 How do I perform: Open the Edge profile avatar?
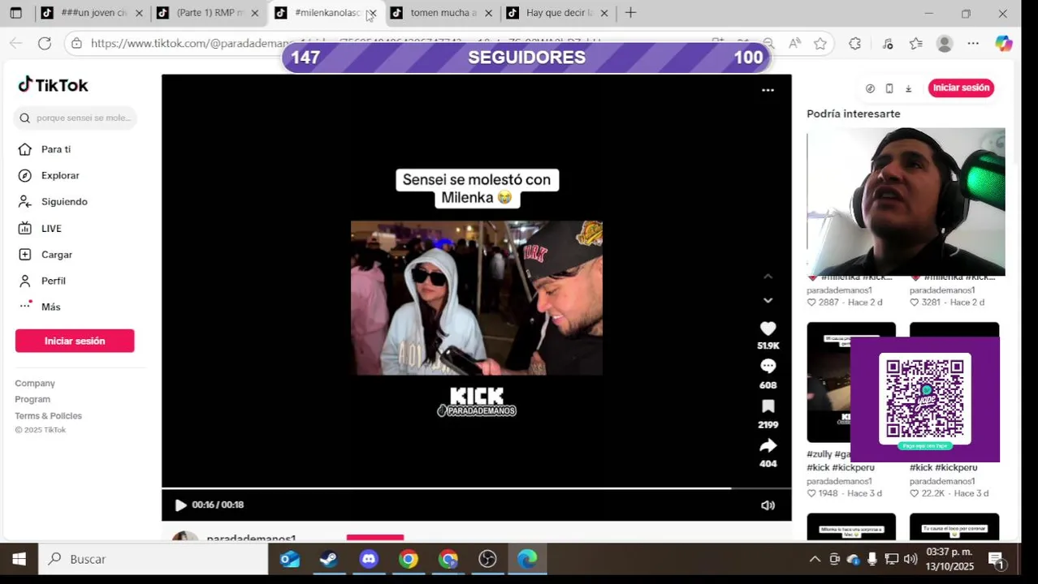coord(944,43)
